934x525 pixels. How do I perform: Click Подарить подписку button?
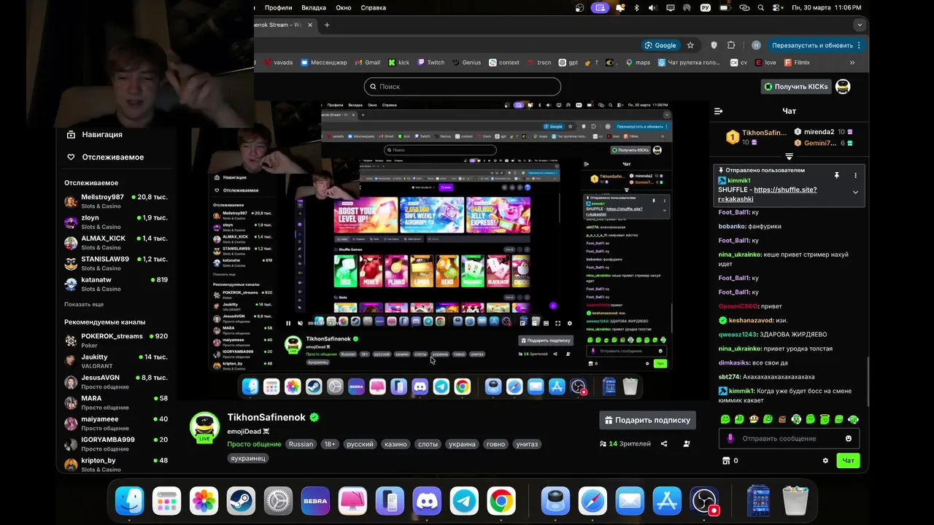point(647,420)
